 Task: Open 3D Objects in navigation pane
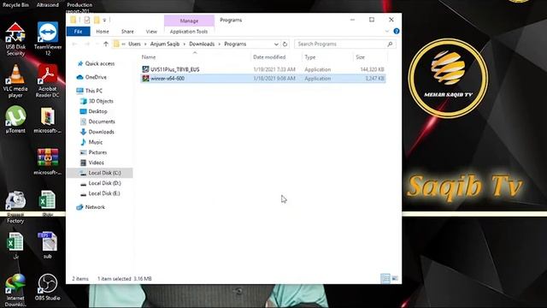(101, 101)
